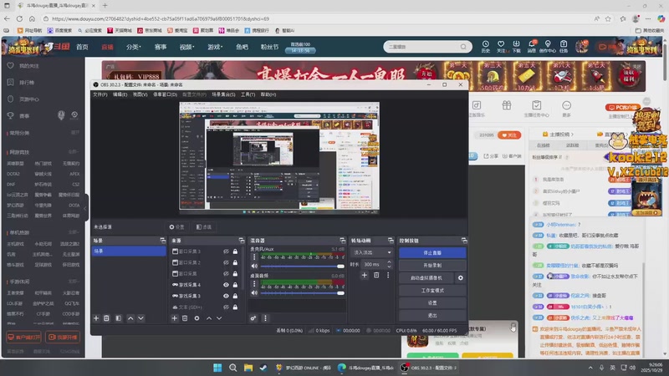The width and height of the screenshot is (669, 376).
Task: Open Douyu download (下载) icon in header
Action: coord(516,47)
